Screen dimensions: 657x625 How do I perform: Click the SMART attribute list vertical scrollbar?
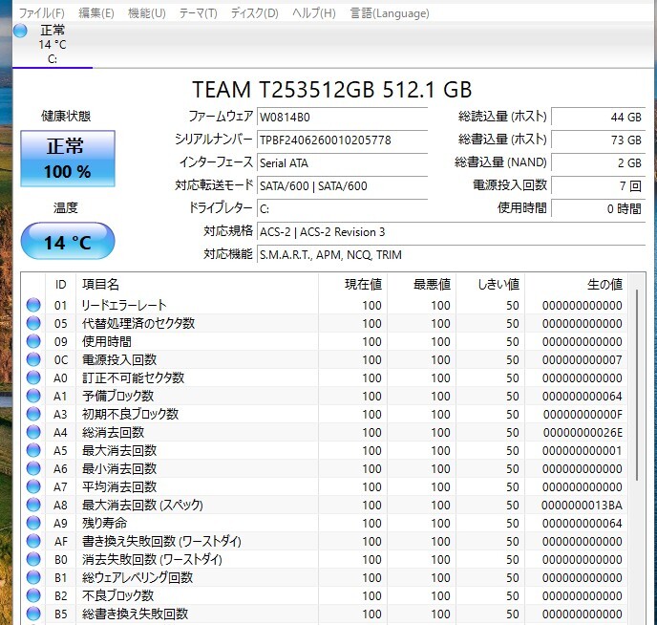(x=637, y=401)
